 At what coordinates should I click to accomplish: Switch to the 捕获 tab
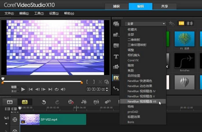point(116,6)
